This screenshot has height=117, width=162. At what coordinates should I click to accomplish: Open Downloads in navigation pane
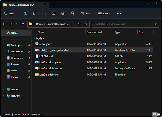(x=17, y=52)
